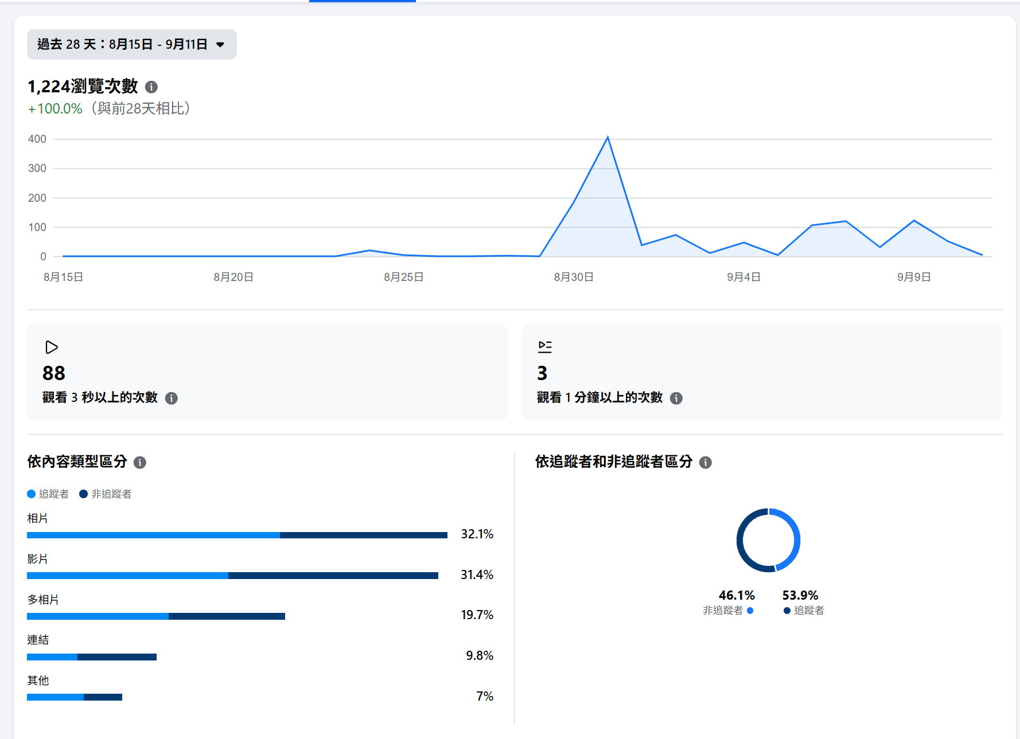This screenshot has width=1020, height=739.
Task: Click the 8月30日 axis label
Action: click(574, 277)
